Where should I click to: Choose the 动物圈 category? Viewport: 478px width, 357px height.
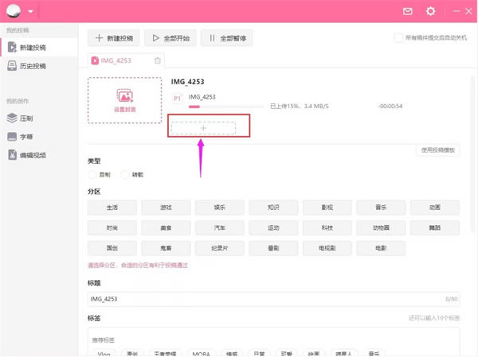pyautogui.click(x=381, y=228)
